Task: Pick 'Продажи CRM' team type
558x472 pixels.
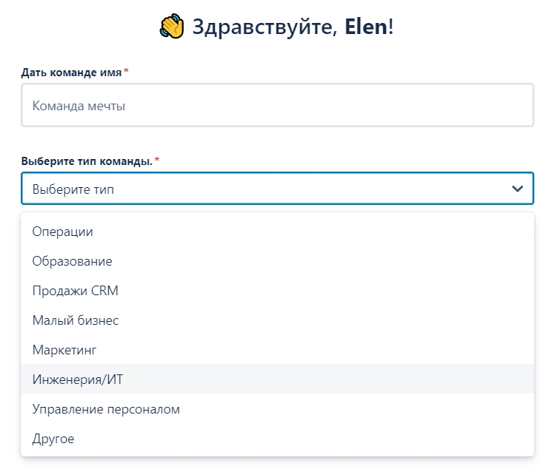Action: pyautogui.click(x=76, y=291)
